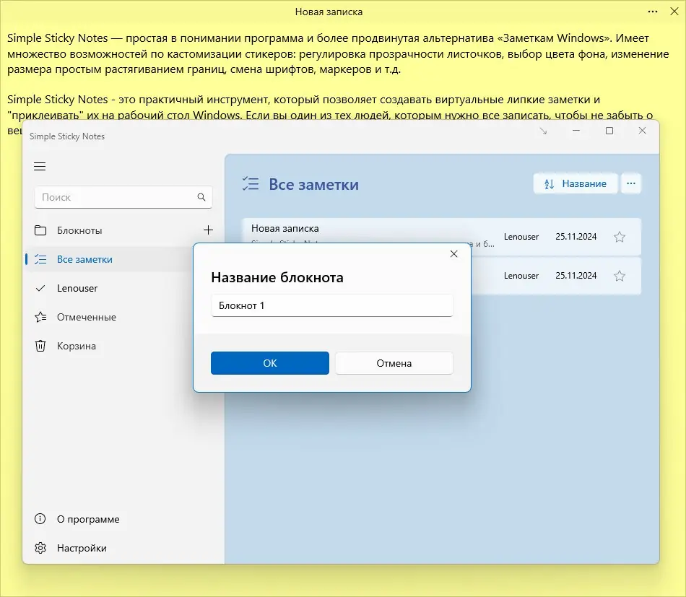The image size is (686, 597).
Task: Select Все заметки in the sidebar
Action: 84,259
